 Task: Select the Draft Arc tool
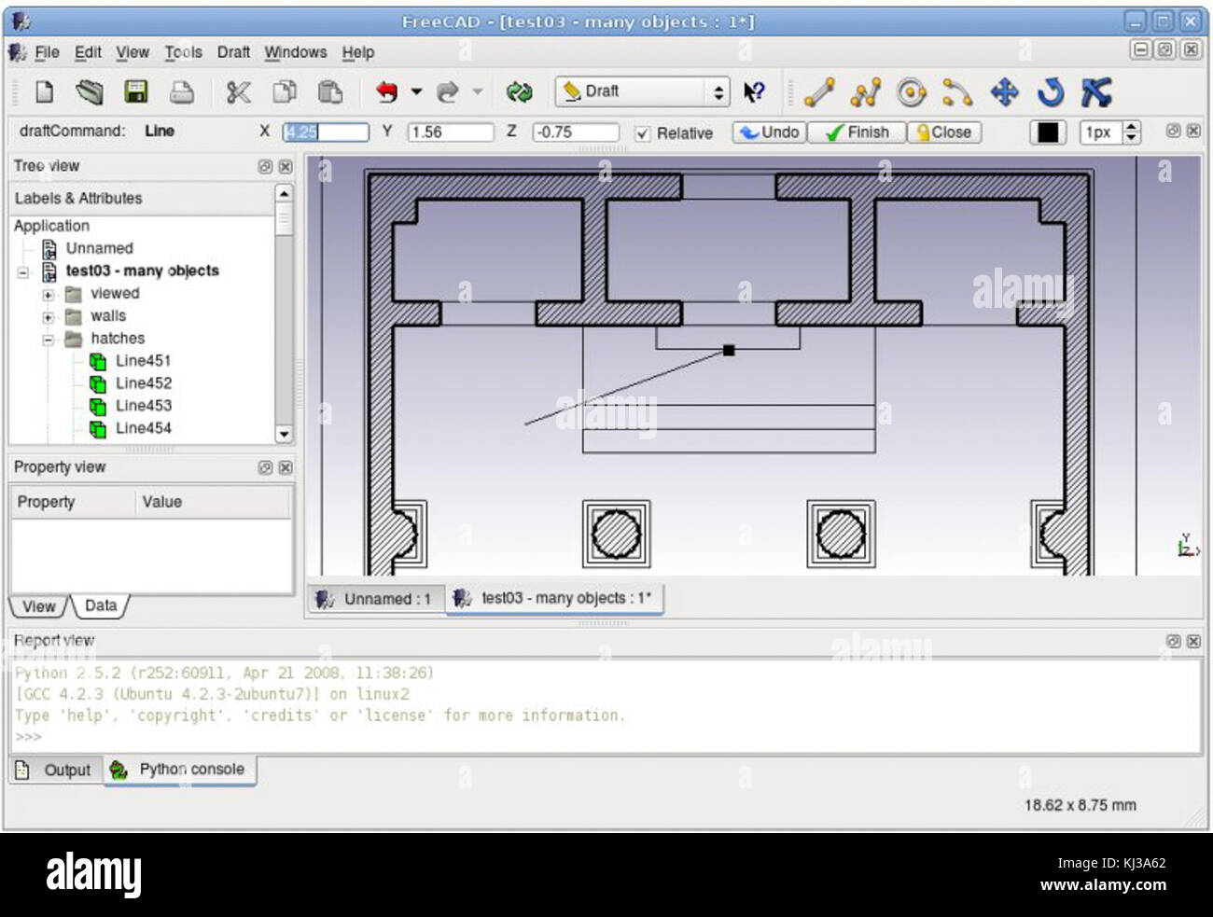[957, 91]
